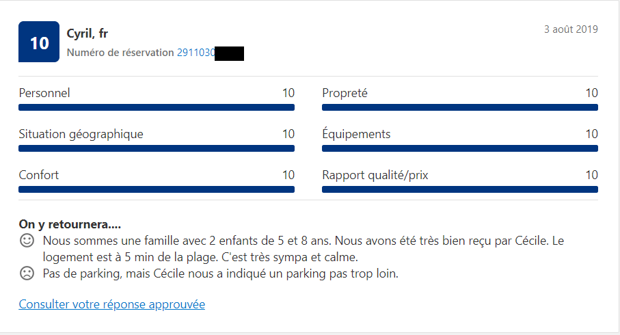Viewport: 620px width, 335px height.
Task: Click the negative comment about parking
Action: coord(220,274)
